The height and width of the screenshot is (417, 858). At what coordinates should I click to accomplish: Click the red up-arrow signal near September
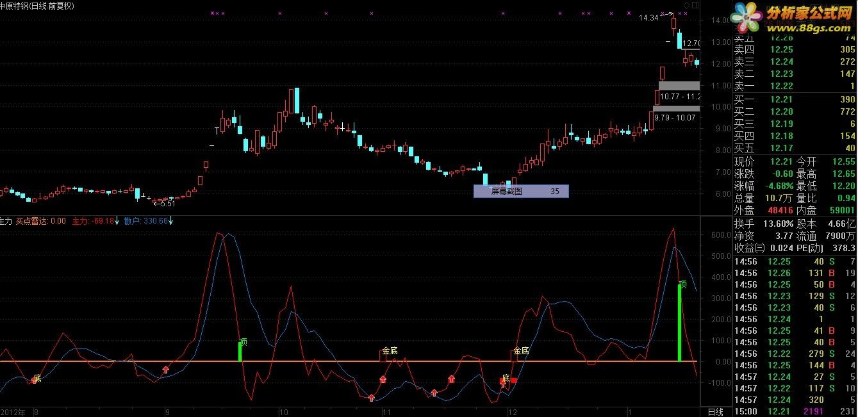click(166, 369)
